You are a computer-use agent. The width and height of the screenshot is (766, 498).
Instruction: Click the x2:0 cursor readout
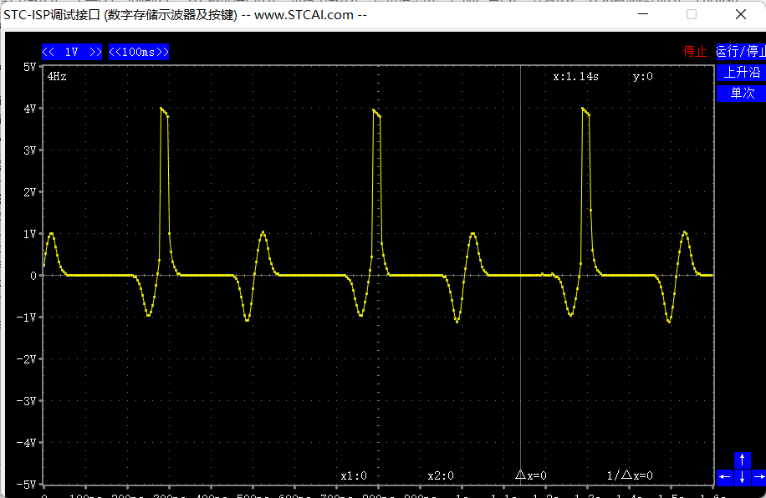point(441,475)
